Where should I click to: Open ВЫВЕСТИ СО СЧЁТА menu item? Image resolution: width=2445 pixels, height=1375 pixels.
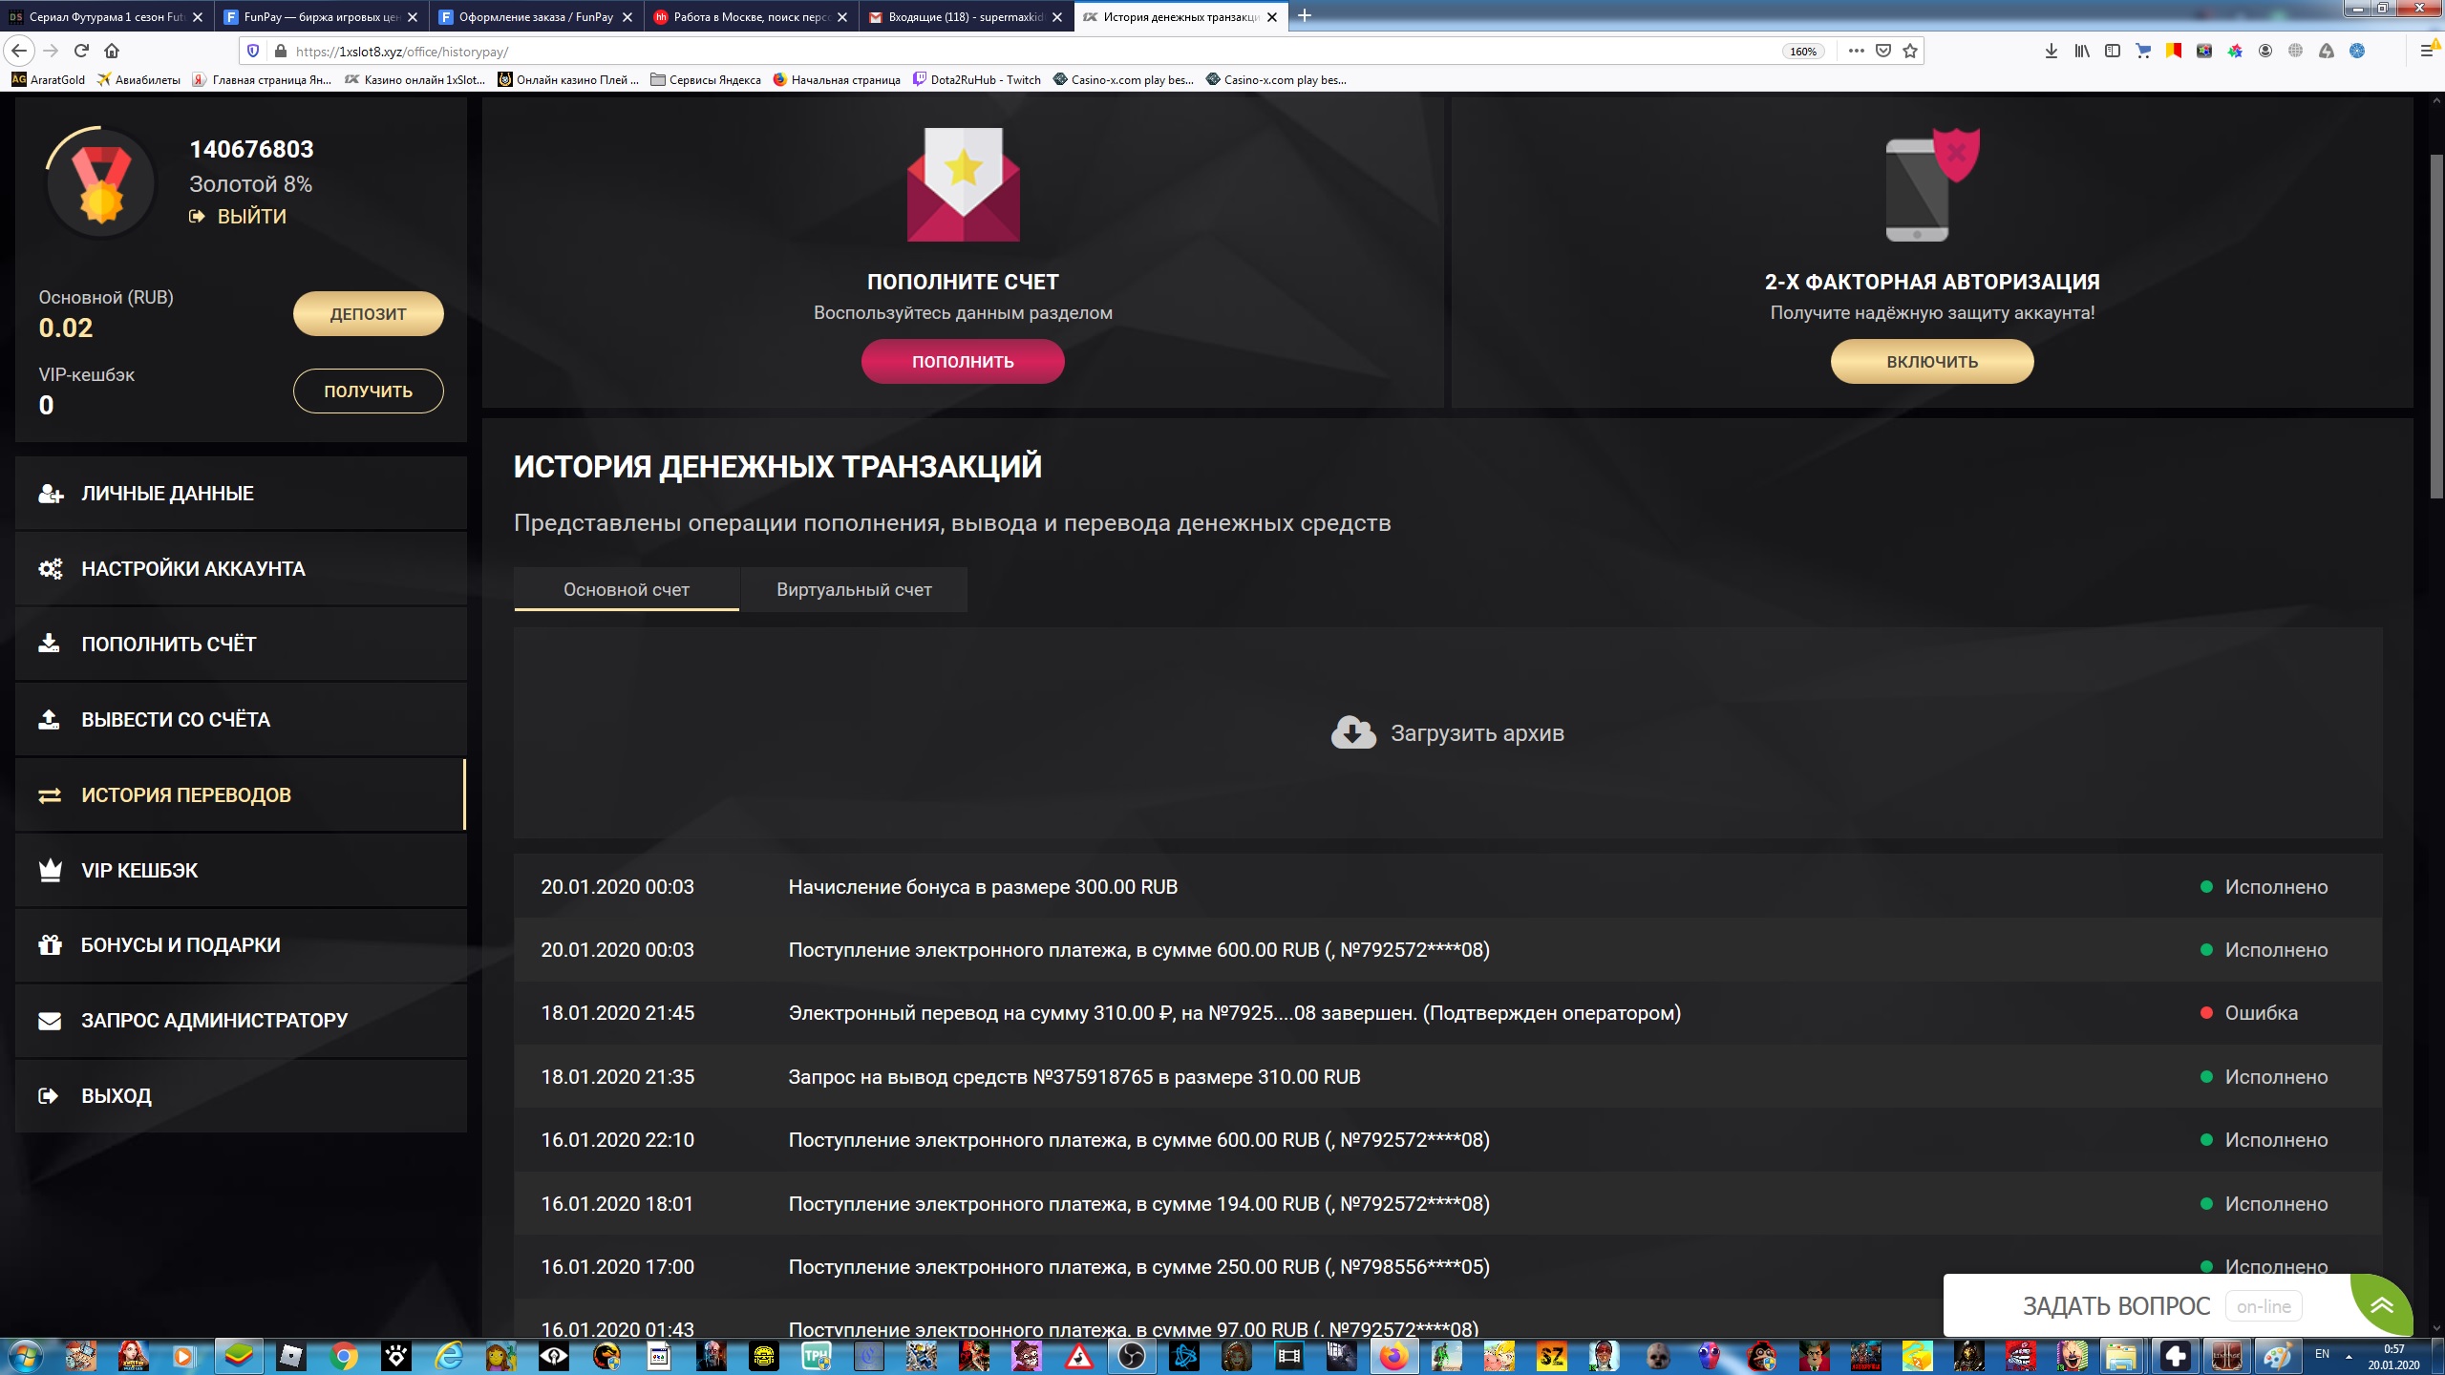[x=176, y=720]
